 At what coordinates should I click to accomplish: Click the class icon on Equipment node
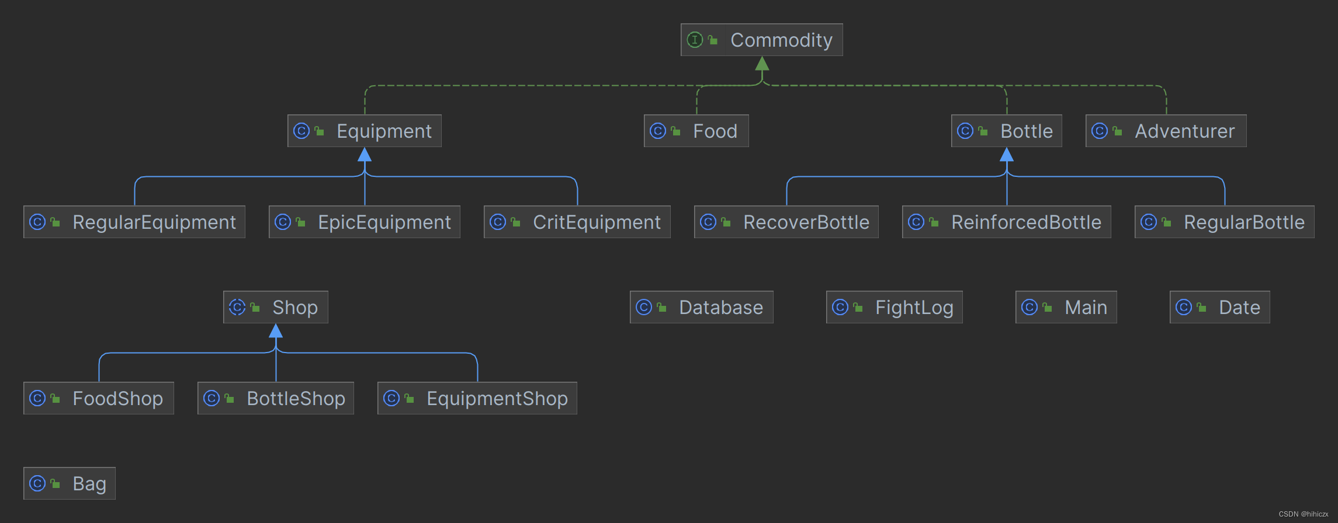click(301, 131)
